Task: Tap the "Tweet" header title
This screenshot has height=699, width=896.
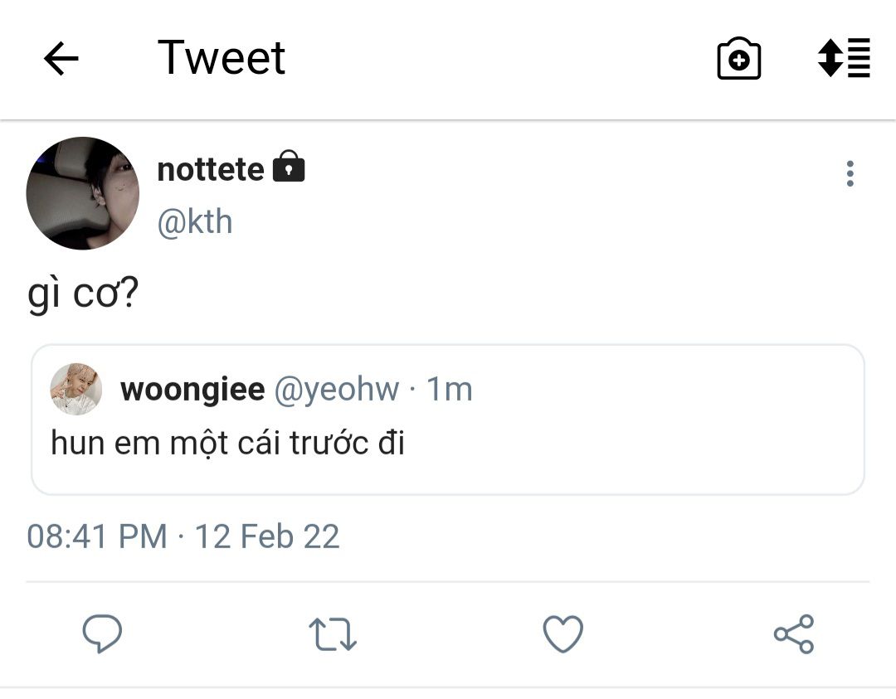Action: click(222, 58)
